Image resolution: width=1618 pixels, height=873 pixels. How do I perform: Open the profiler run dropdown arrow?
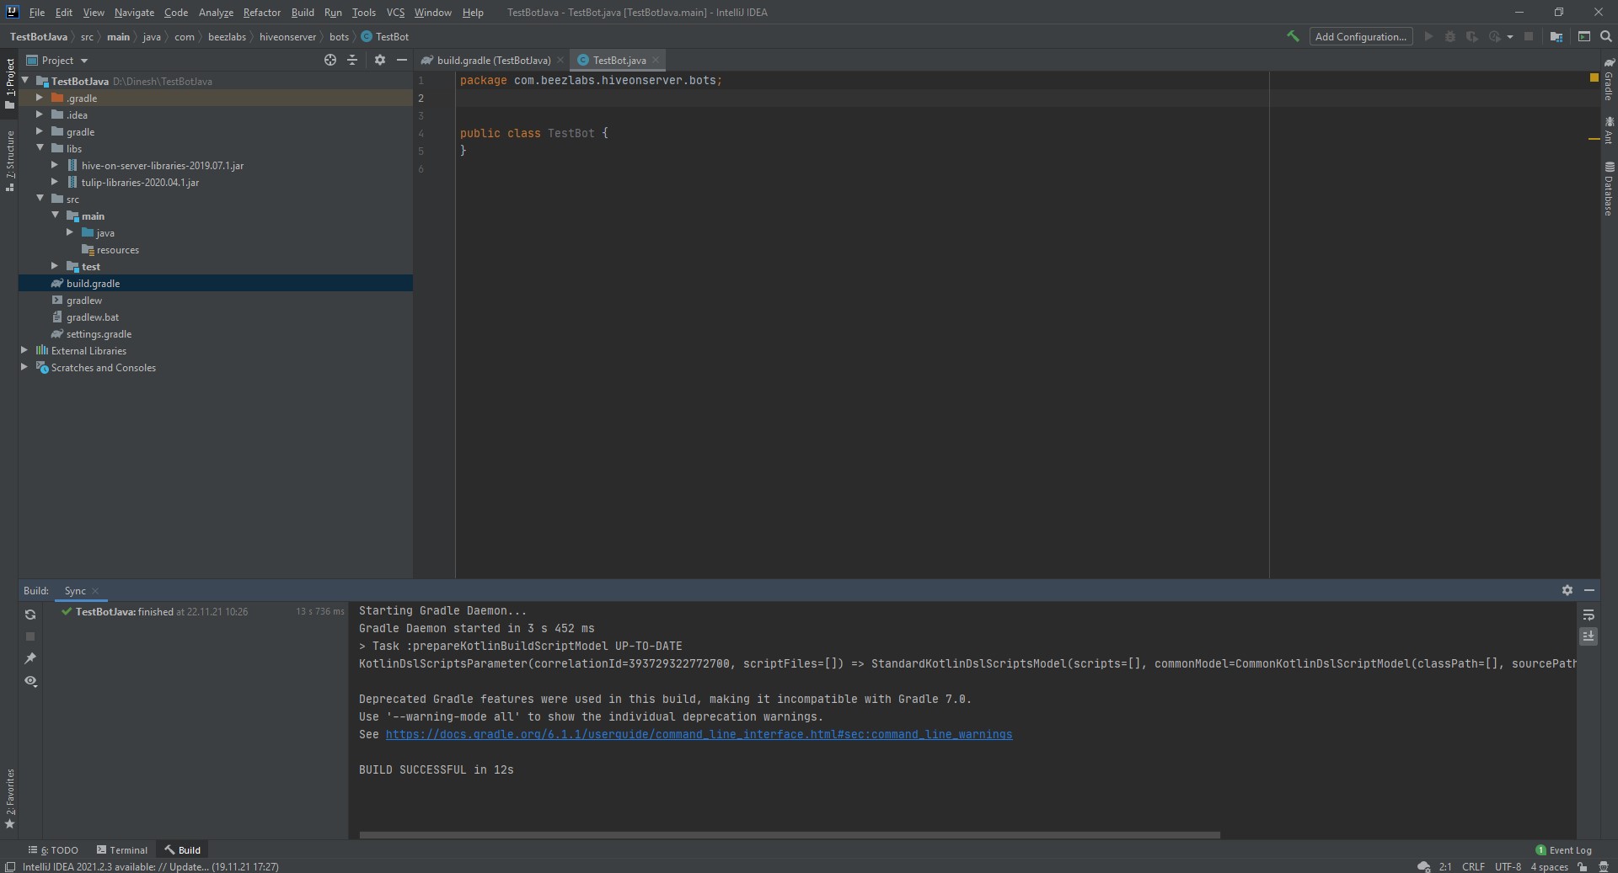(x=1510, y=36)
